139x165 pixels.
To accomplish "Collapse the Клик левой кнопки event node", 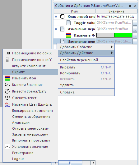I will pyautogui.click(x=56, y=17).
